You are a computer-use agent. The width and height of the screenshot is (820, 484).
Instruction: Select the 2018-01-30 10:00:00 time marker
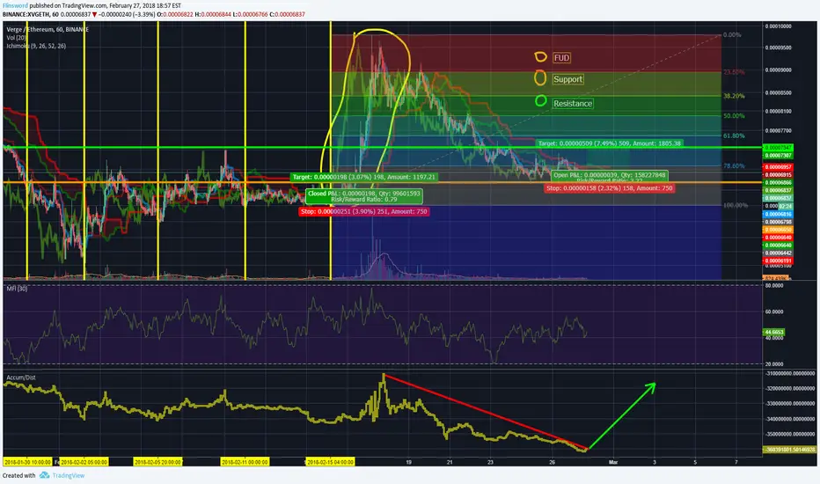[27, 462]
